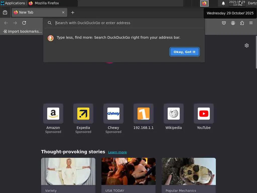Open Import bookmarks toolbar item
257x193 pixels.
point(23,31)
